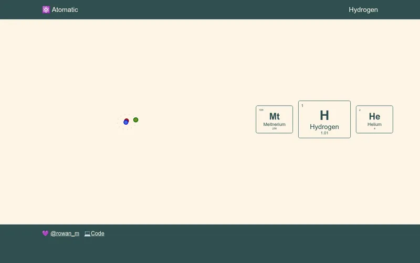Click the laptop icon beside Code
Viewport: 420px width, 263px height.
(x=87, y=234)
